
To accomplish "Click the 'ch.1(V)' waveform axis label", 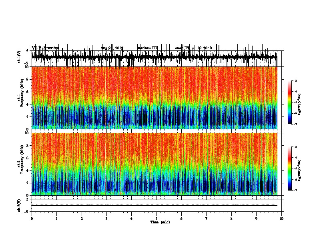I will [19, 57].
